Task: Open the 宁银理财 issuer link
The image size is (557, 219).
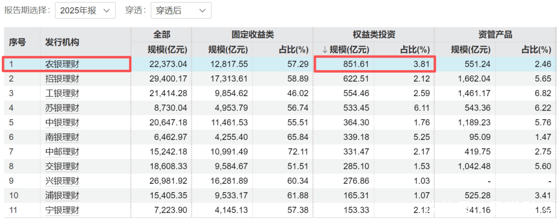Action: click(x=62, y=210)
